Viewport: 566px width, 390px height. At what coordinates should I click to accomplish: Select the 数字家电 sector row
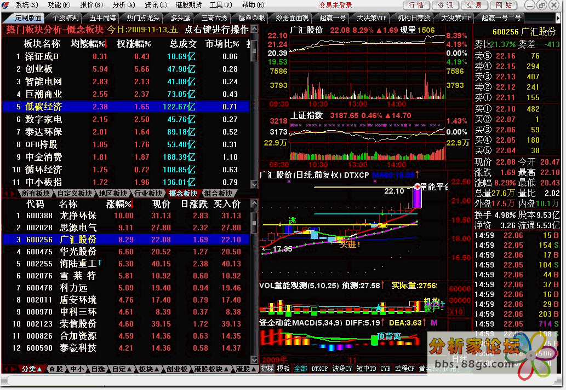tap(125, 119)
